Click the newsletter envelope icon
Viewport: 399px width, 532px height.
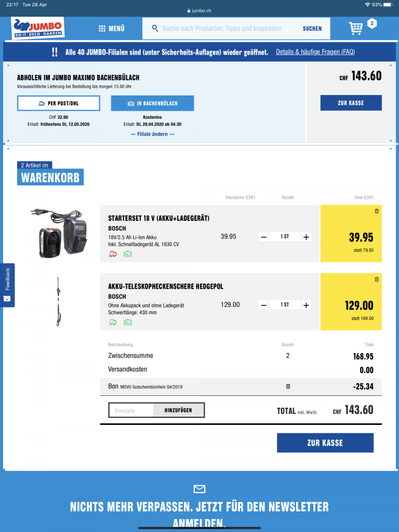tap(199, 488)
